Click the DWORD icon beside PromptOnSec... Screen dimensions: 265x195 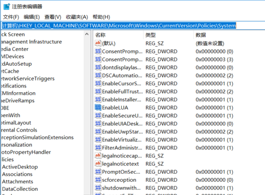[98, 172]
